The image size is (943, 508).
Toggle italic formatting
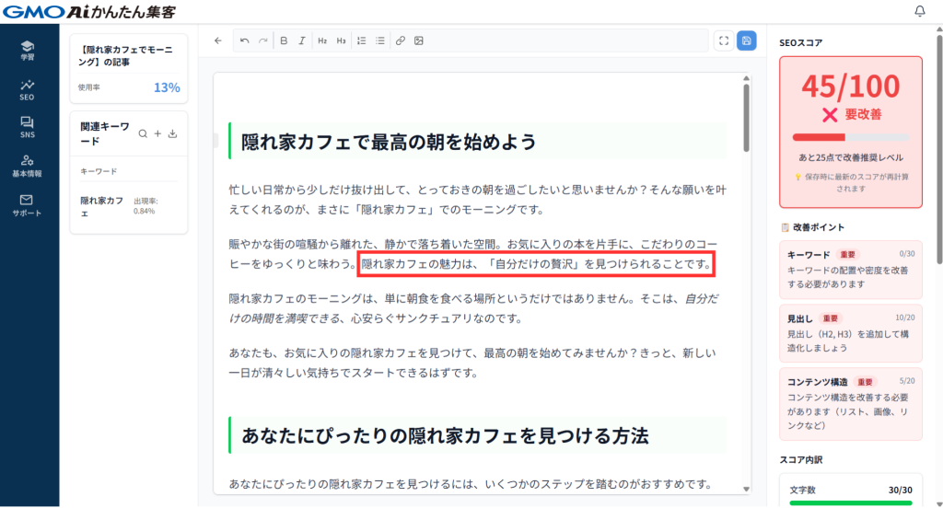click(302, 40)
